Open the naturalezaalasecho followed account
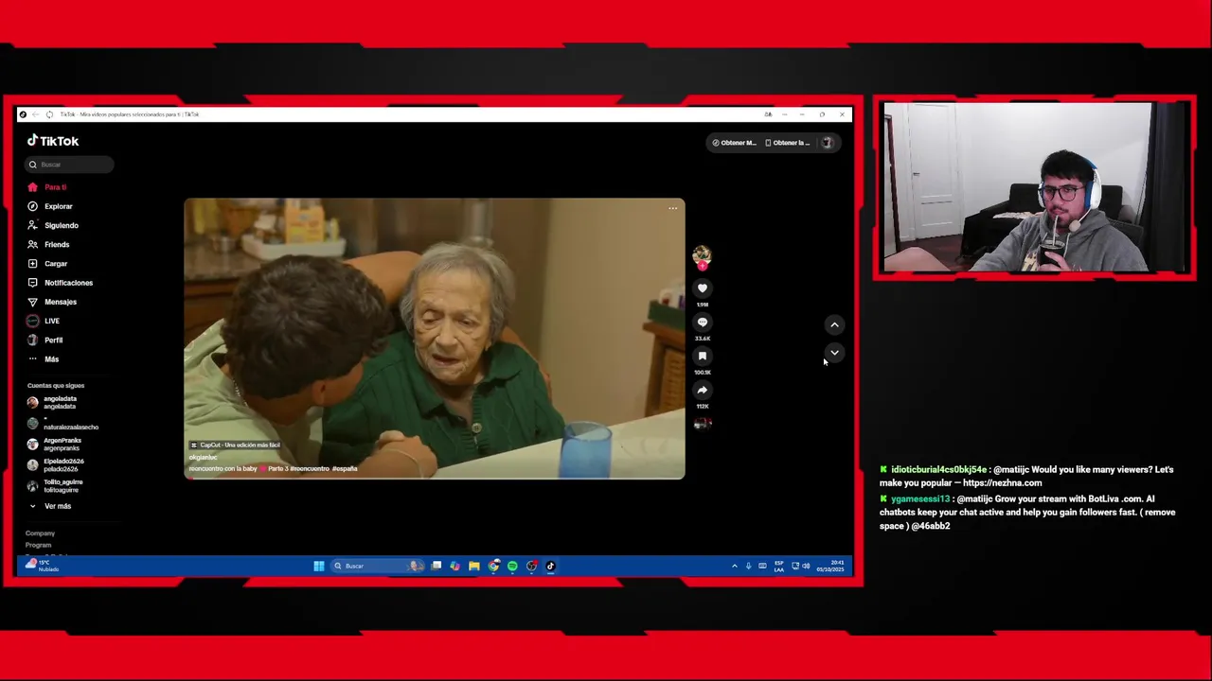This screenshot has width=1212, height=681. click(x=62, y=424)
